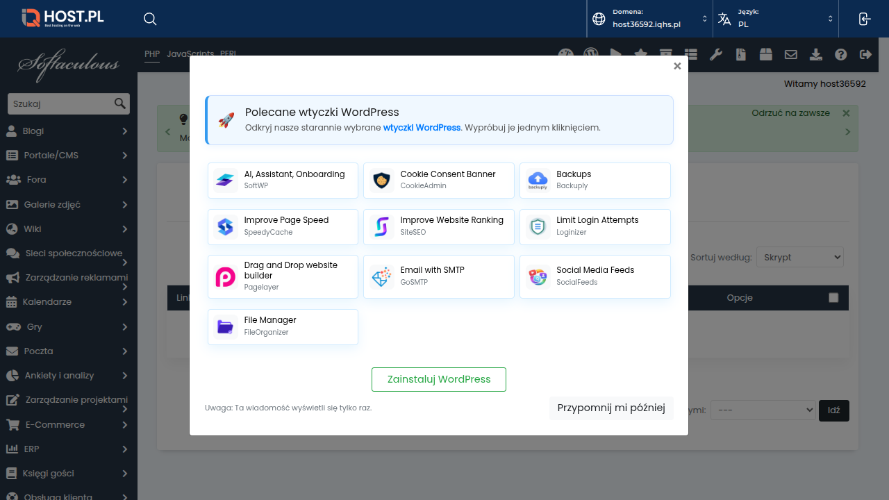Image resolution: width=889 pixels, height=500 pixels.
Task: Click Odrzuć na zawsze
Action: click(x=790, y=113)
